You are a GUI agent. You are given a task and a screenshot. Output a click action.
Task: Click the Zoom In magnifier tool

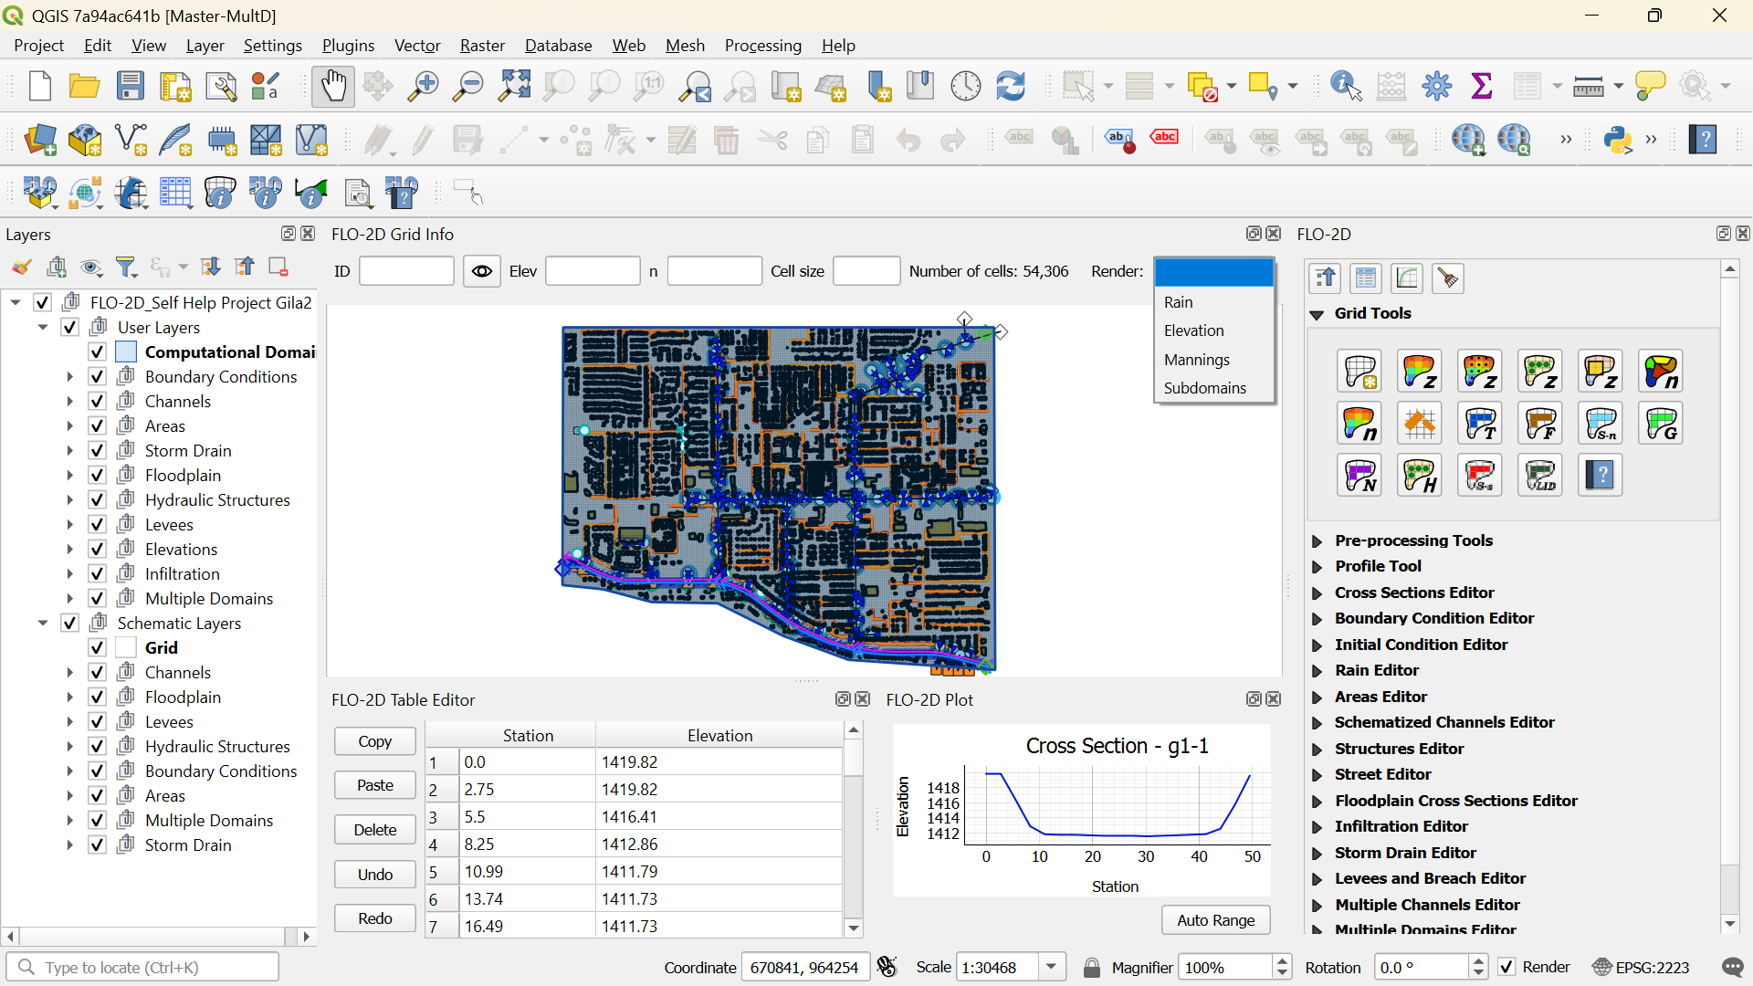coord(423,87)
